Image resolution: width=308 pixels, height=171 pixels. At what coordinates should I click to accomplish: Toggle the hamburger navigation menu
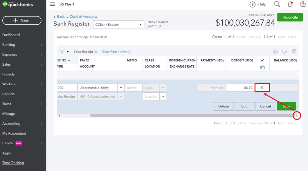click(53, 4)
